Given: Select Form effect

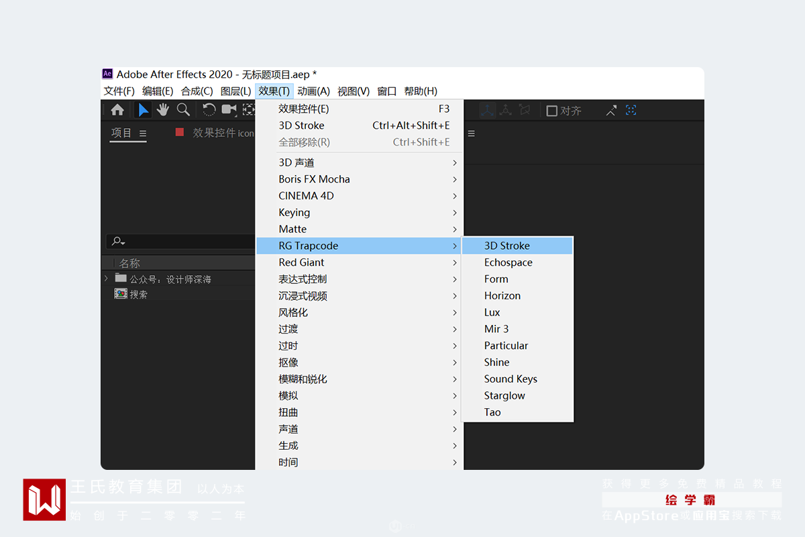Looking at the screenshot, I should [x=517, y=279].
